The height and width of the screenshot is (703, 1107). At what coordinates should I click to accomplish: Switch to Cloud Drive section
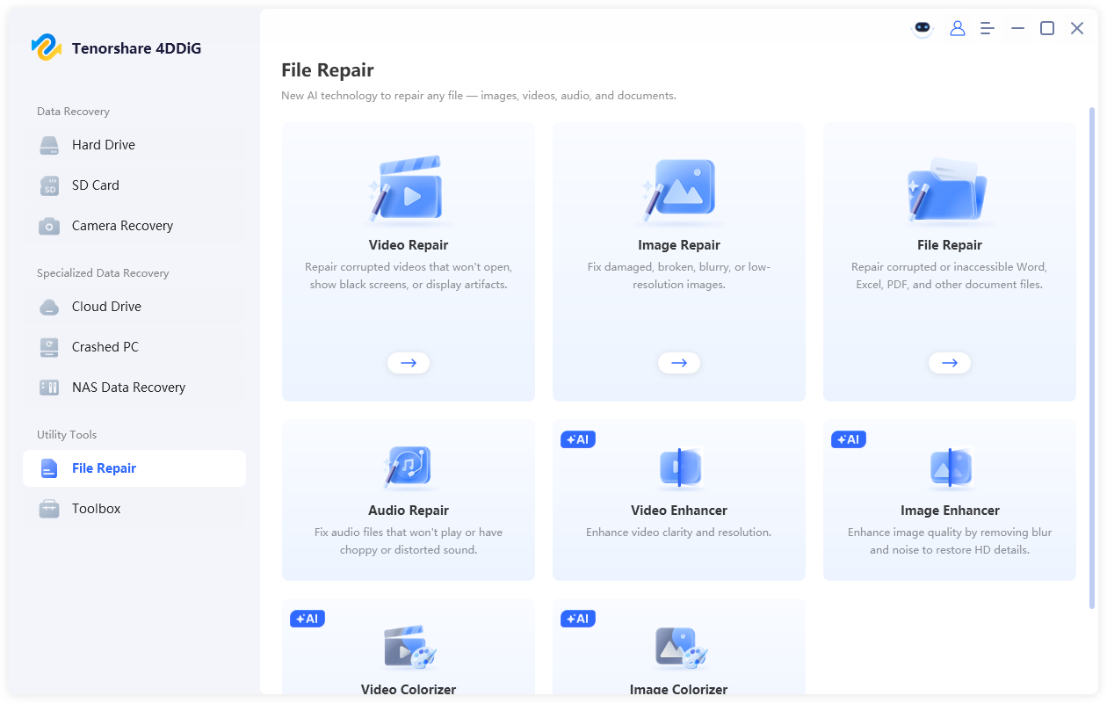point(134,307)
